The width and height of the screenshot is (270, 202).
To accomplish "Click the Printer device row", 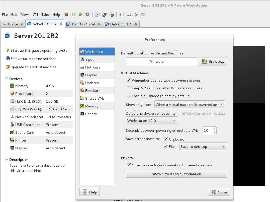I will (41, 140).
